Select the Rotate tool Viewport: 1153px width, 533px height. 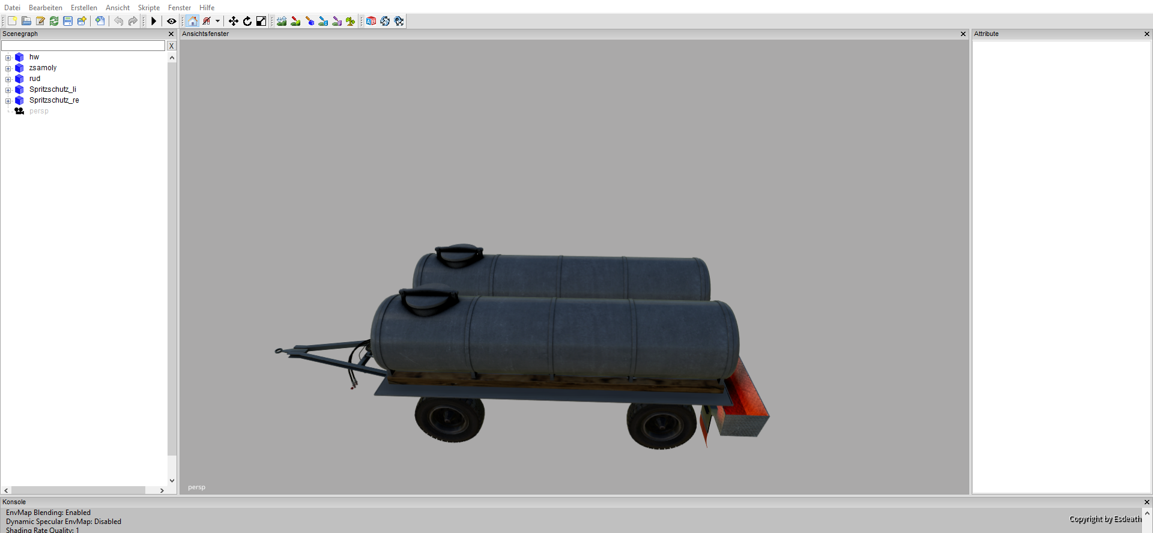pyautogui.click(x=247, y=21)
